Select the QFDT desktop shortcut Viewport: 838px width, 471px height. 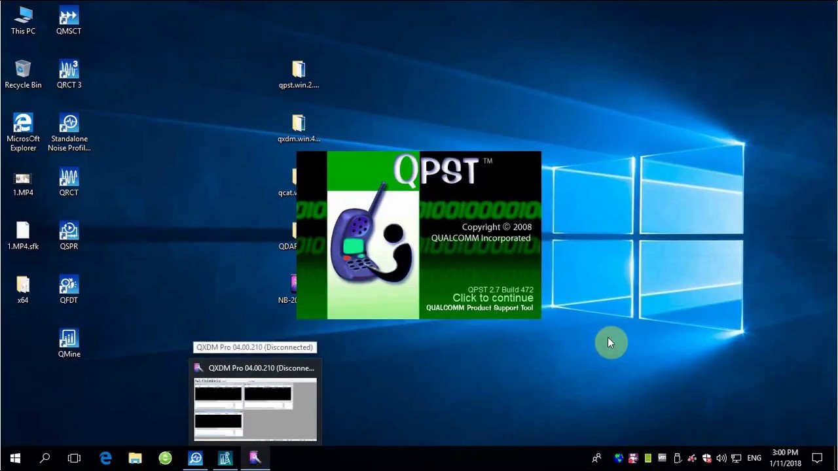(69, 289)
